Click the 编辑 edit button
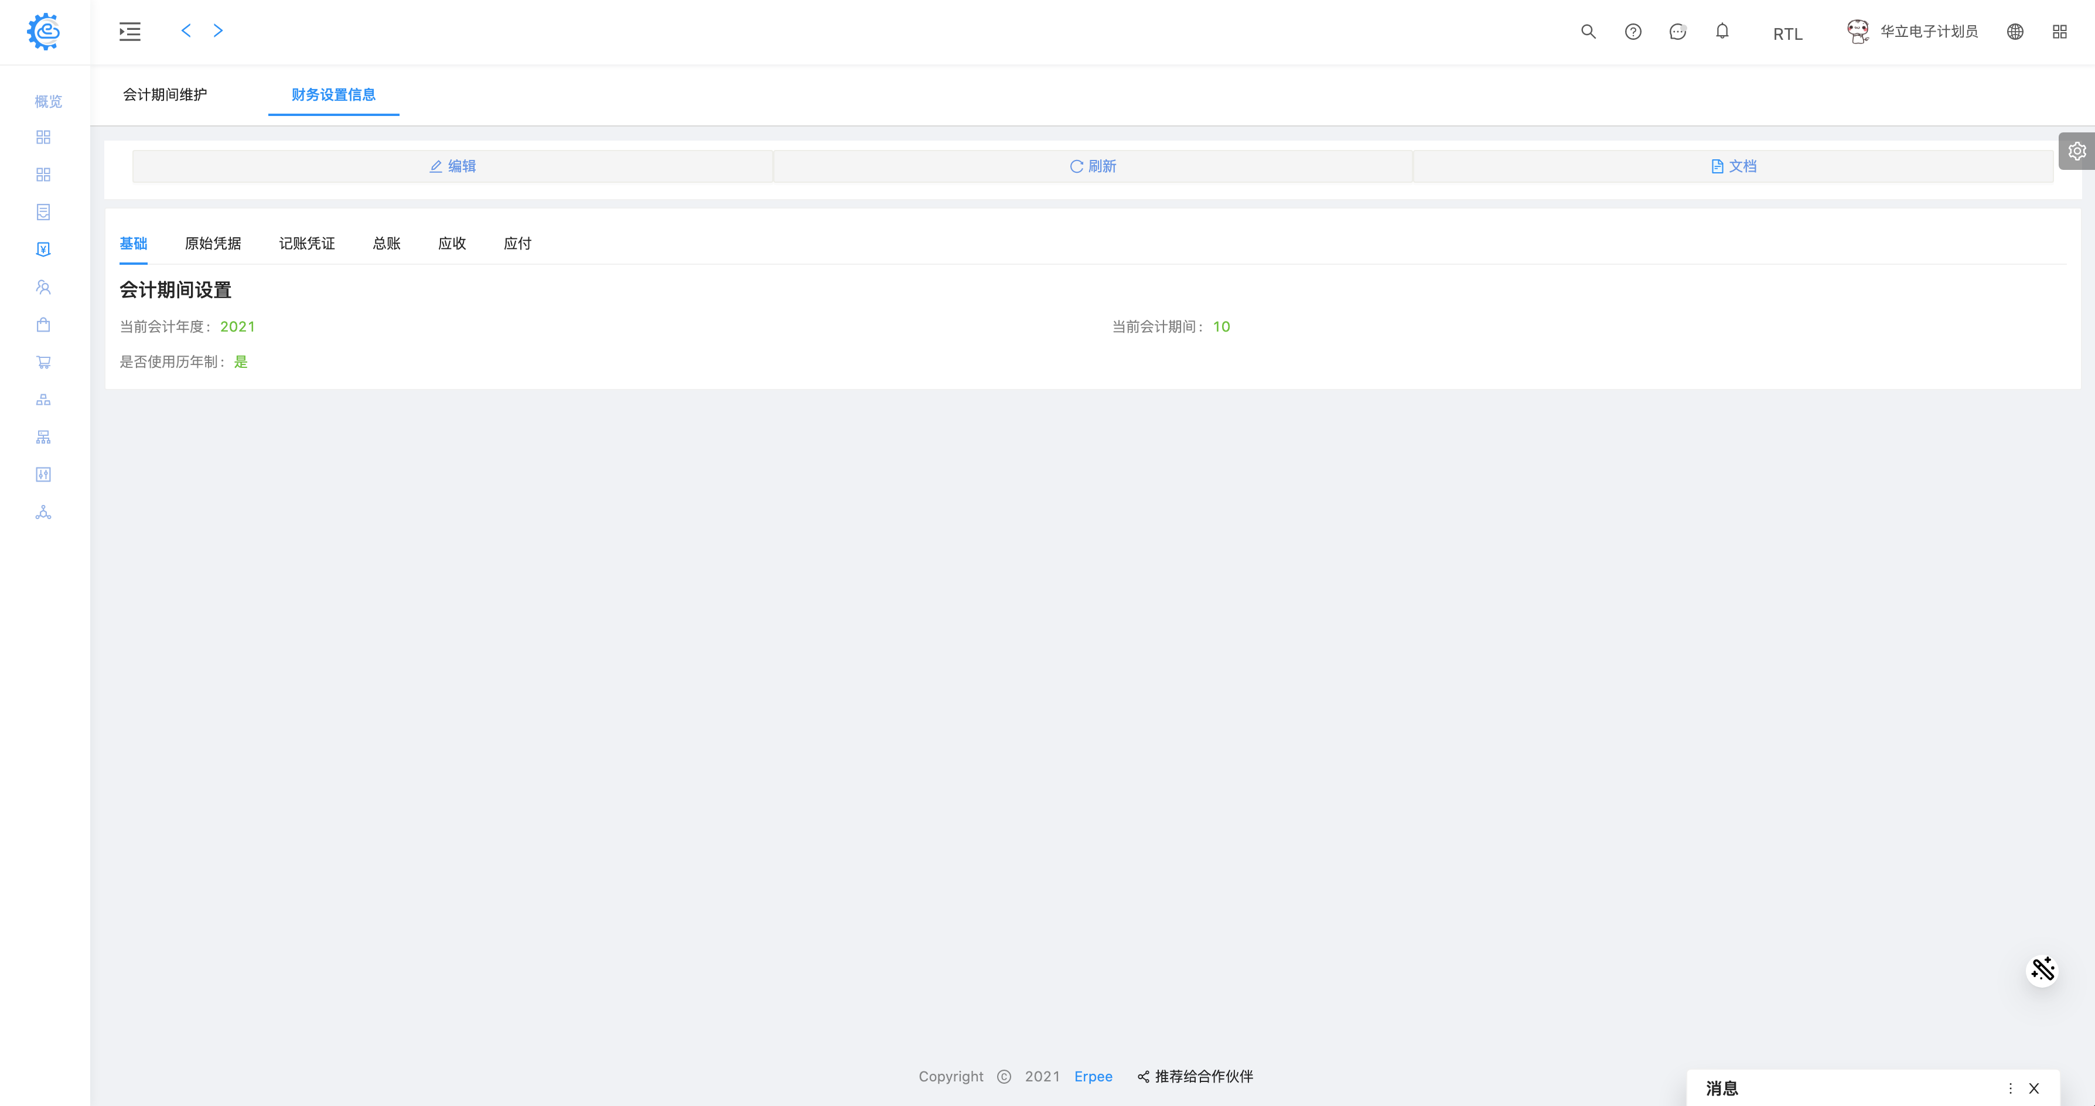 (x=452, y=166)
